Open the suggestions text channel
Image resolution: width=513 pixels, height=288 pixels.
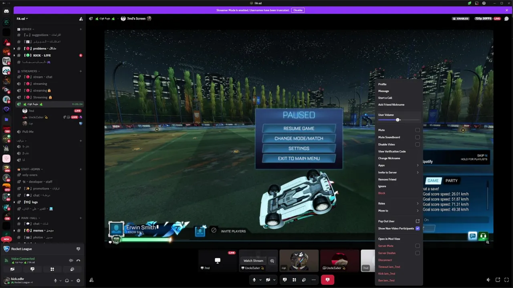coord(49,35)
